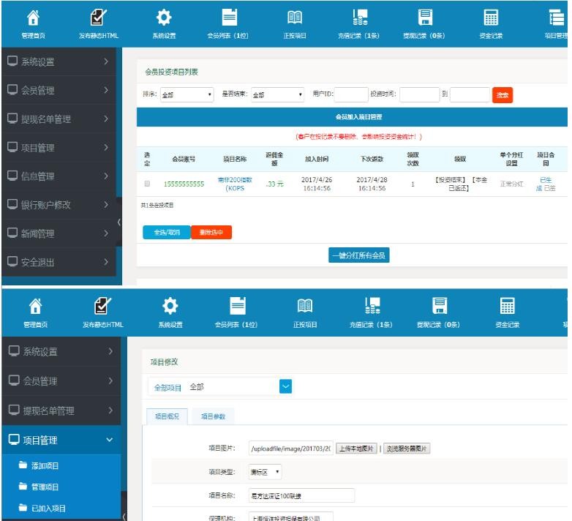Viewport: 572px width, 521px height.
Task: Open 会员列表 (1位) icon in upper toolbar
Action: (x=230, y=18)
